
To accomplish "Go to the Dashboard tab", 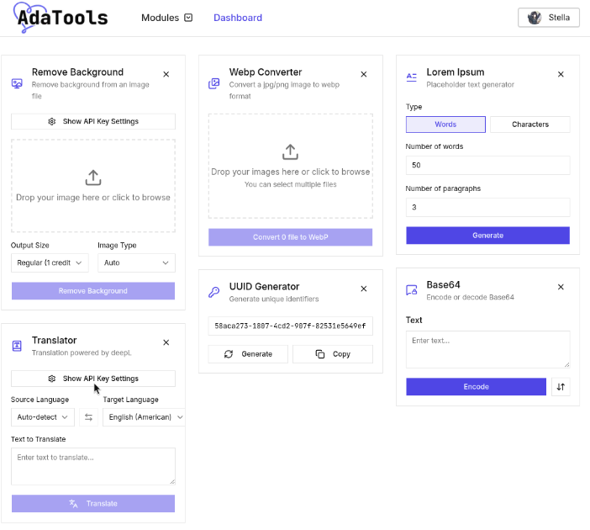I will pyautogui.click(x=238, y=18).
